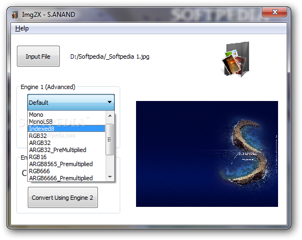Select Mono from the format list
Image resolution: width=302 pixels, height=240 pixels.
66,115
